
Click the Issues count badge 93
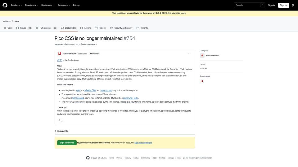[x=30, y=28]
